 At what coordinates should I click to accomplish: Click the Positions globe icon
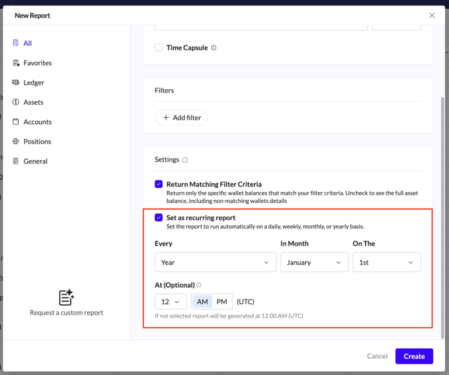16,142
